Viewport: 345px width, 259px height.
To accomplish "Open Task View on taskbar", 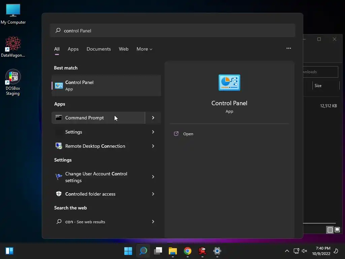I will [x=158, y=251].
